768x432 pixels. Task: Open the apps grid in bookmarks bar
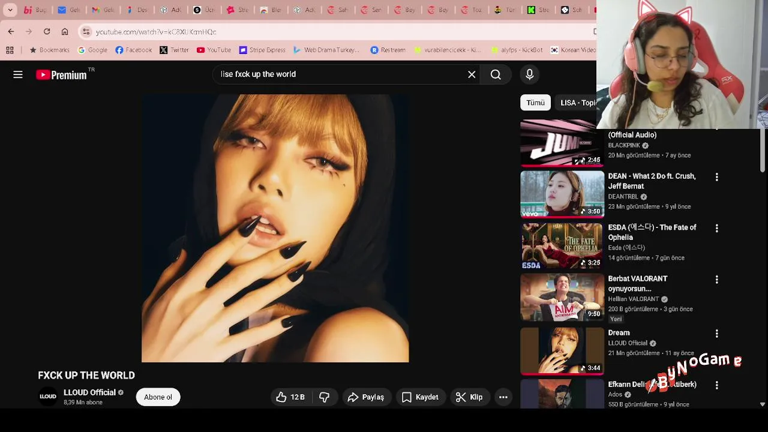point(10,50)
